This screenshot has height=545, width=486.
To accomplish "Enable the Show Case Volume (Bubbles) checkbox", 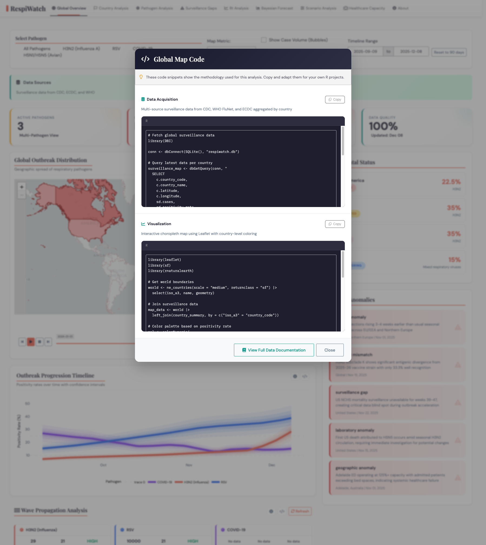I will point(263,40).
